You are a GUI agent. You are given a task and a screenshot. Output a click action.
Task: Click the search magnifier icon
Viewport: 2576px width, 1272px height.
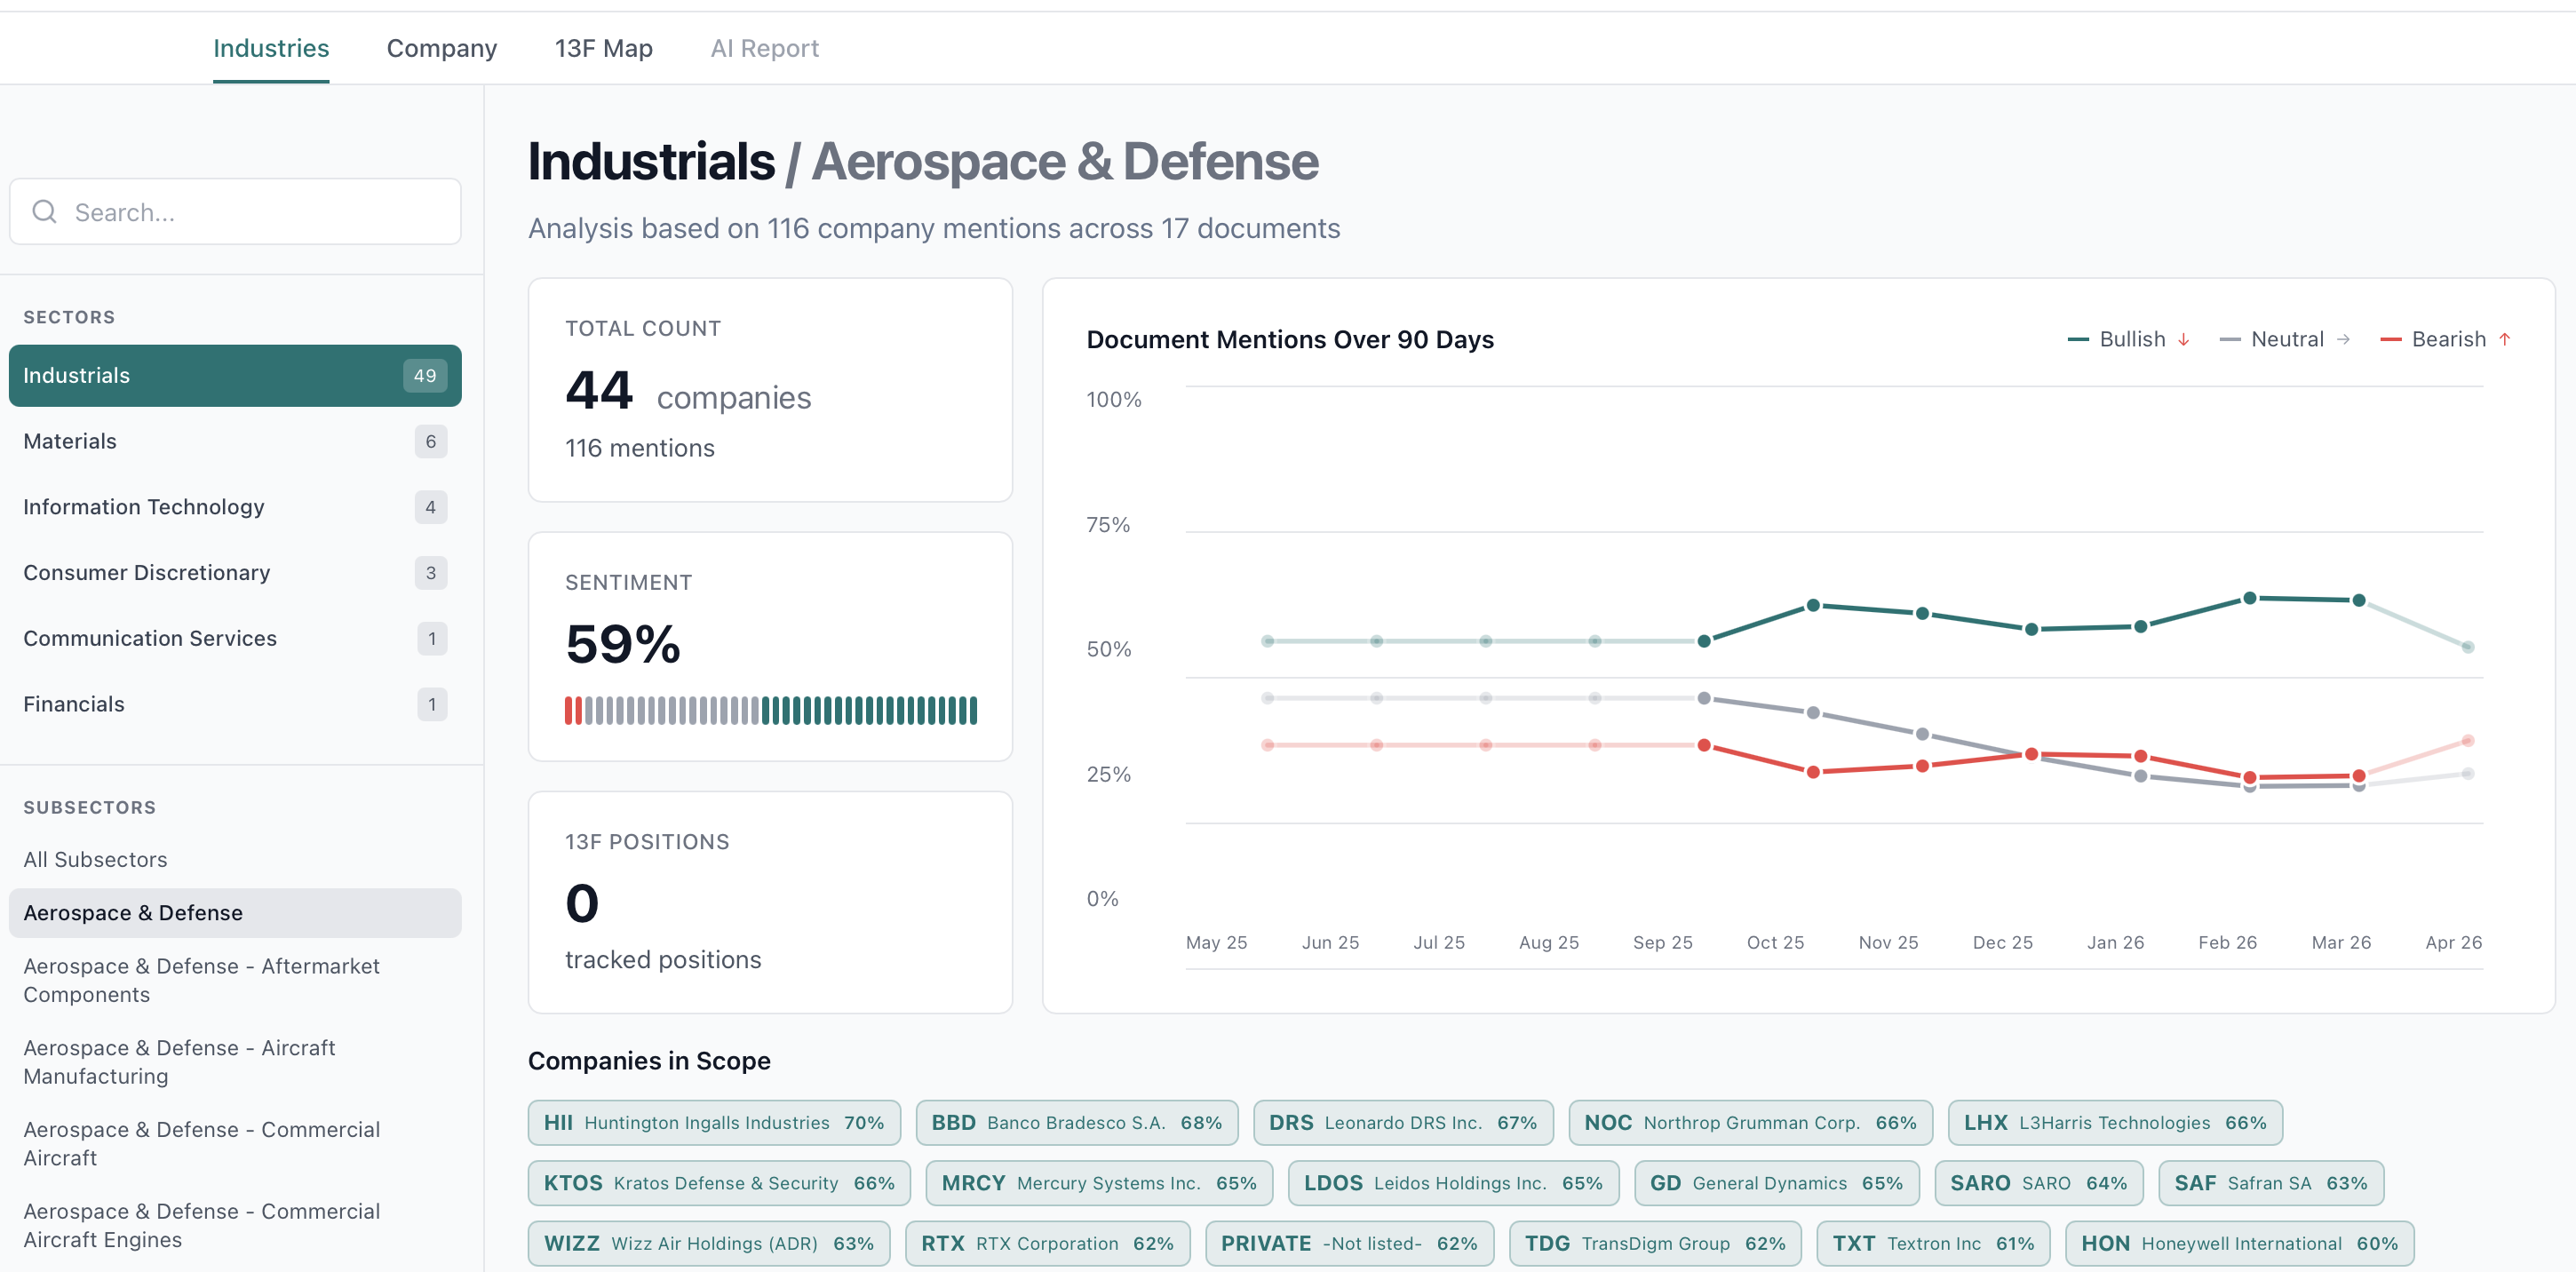(44, 212)
